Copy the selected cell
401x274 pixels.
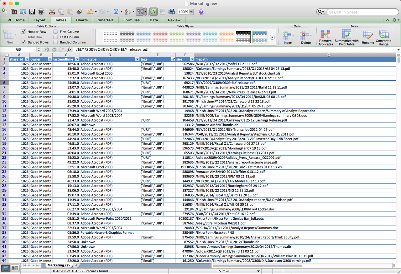pos(61,12)
